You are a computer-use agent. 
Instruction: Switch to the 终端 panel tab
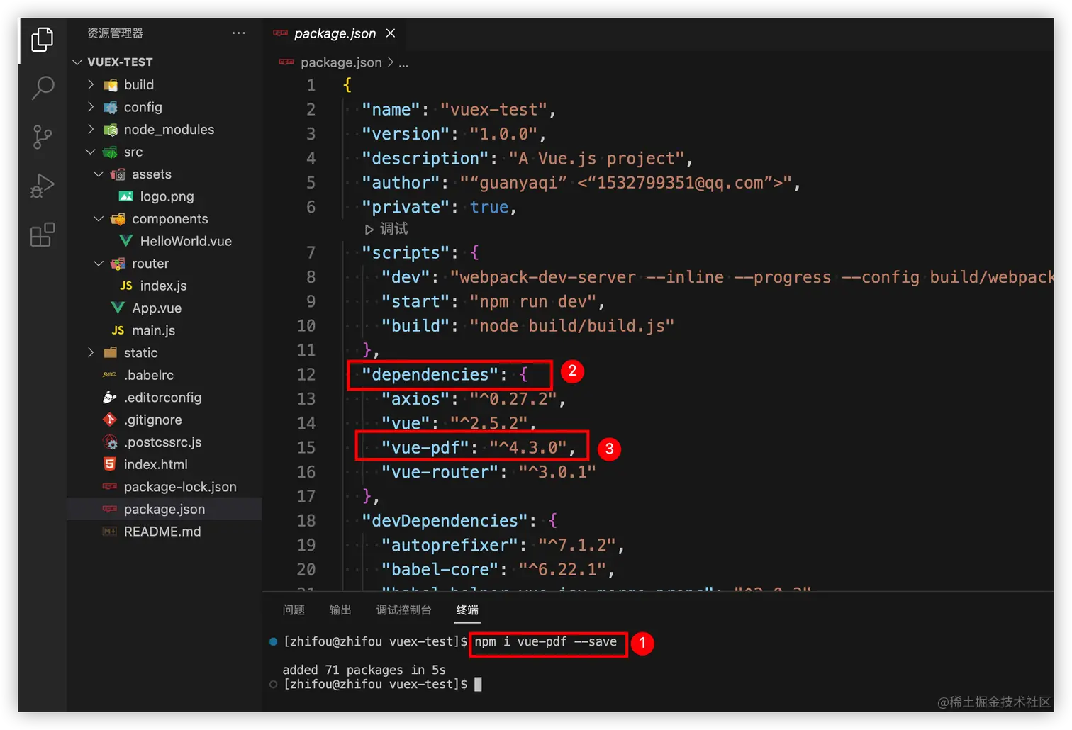click(467, 610)
